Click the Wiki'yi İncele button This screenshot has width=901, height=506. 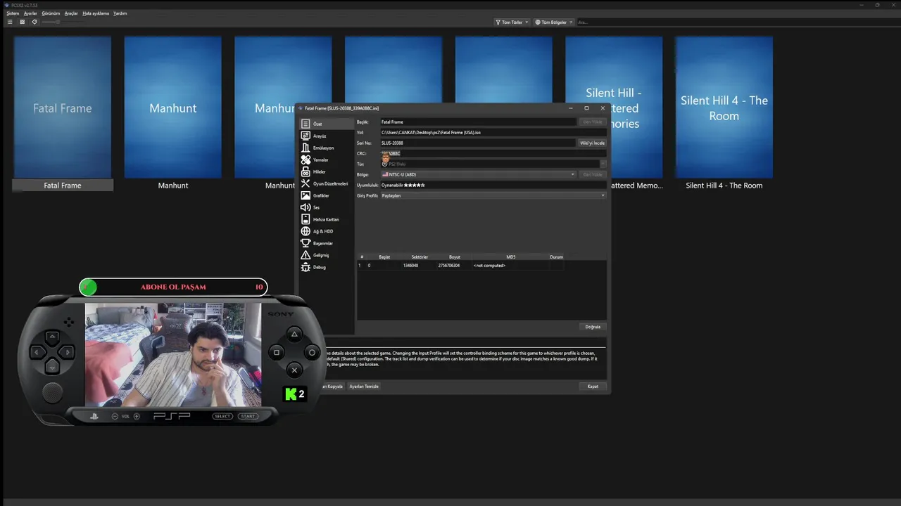pos(592,143)
